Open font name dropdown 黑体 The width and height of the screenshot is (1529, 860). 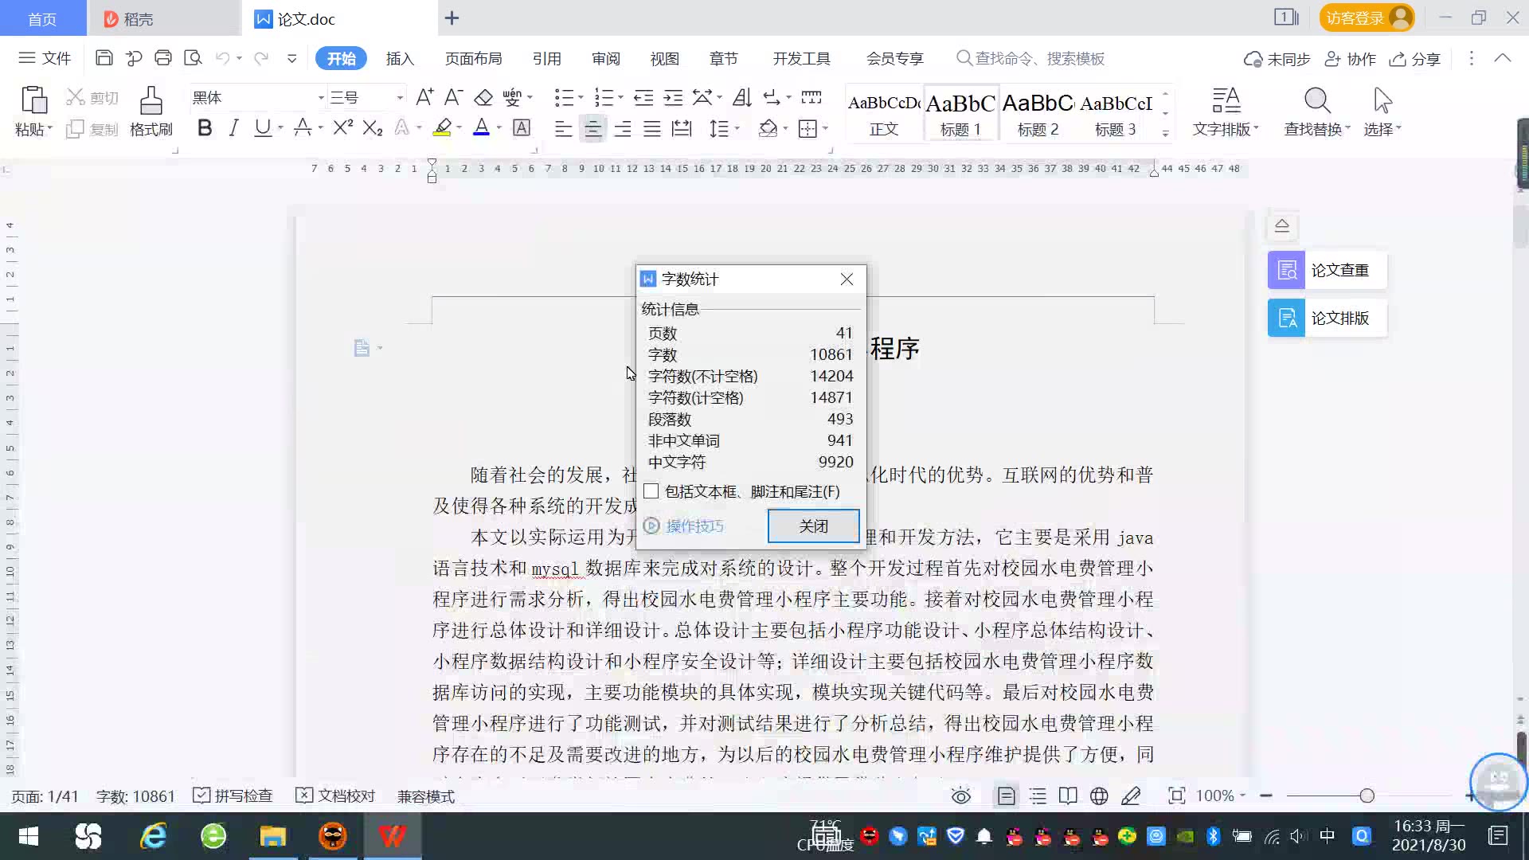pos(322,98)
